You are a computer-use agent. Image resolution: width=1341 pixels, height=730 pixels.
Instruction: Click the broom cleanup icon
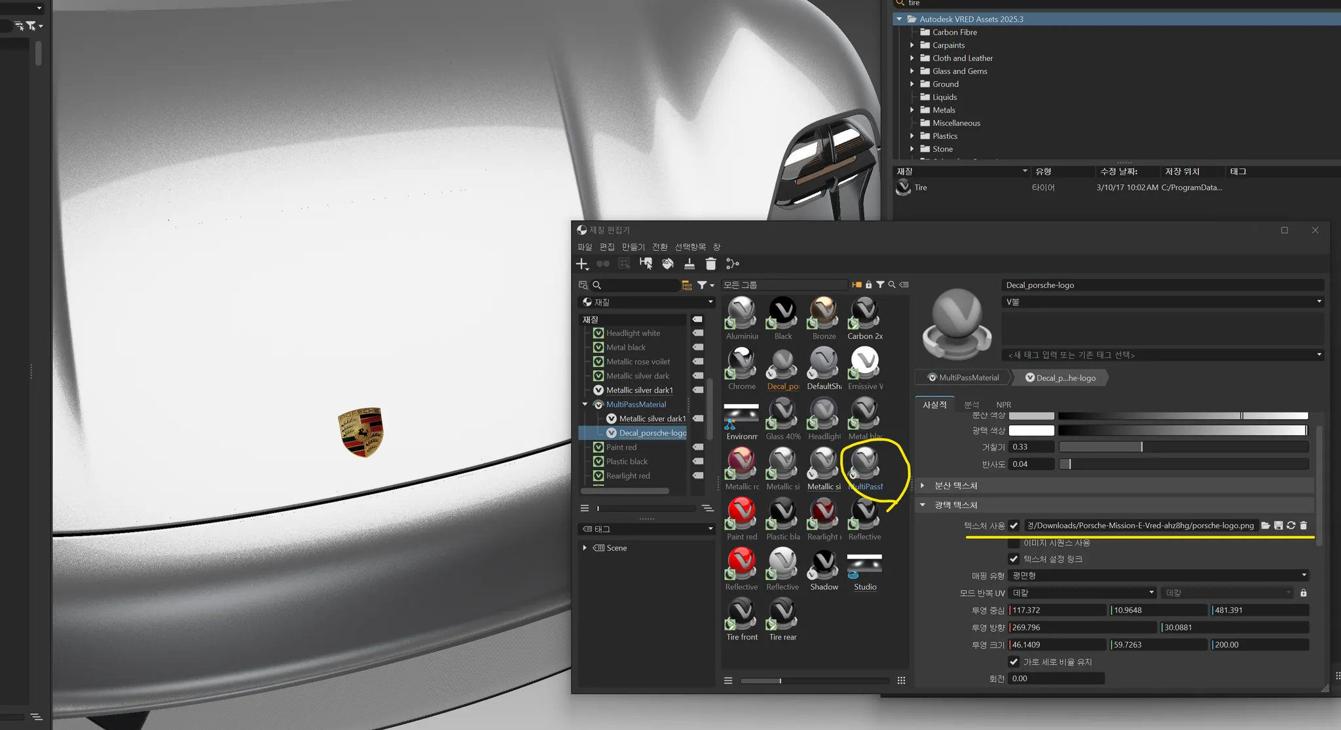click(x=689, y=264)
